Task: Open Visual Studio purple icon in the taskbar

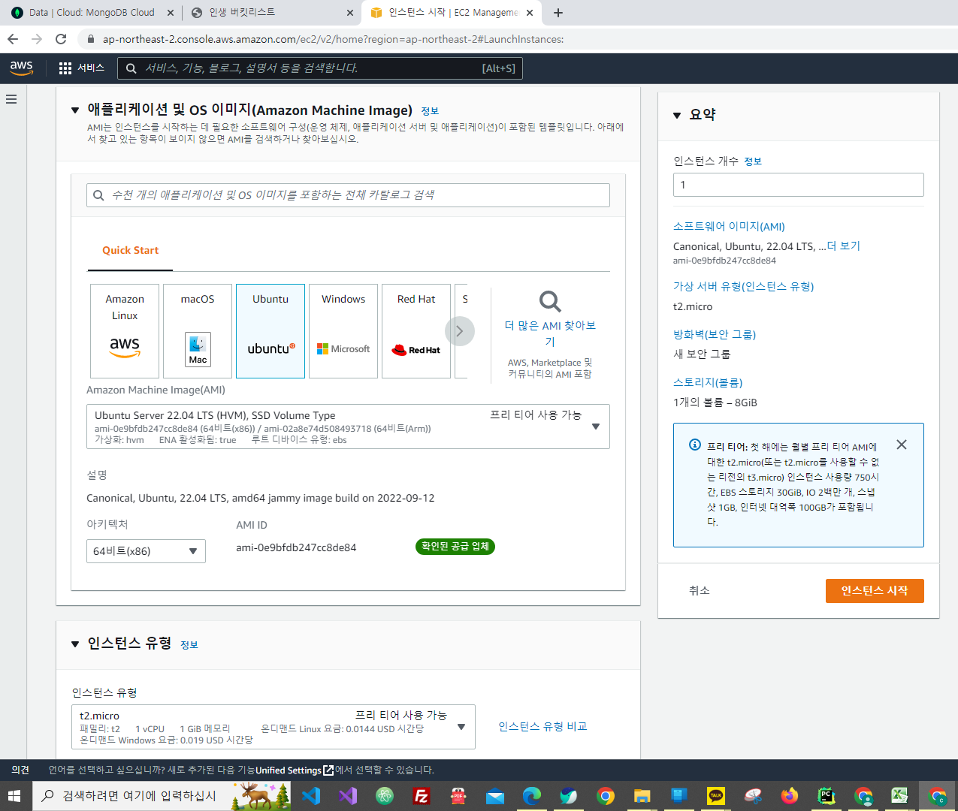Action: [x=347, y=796]
